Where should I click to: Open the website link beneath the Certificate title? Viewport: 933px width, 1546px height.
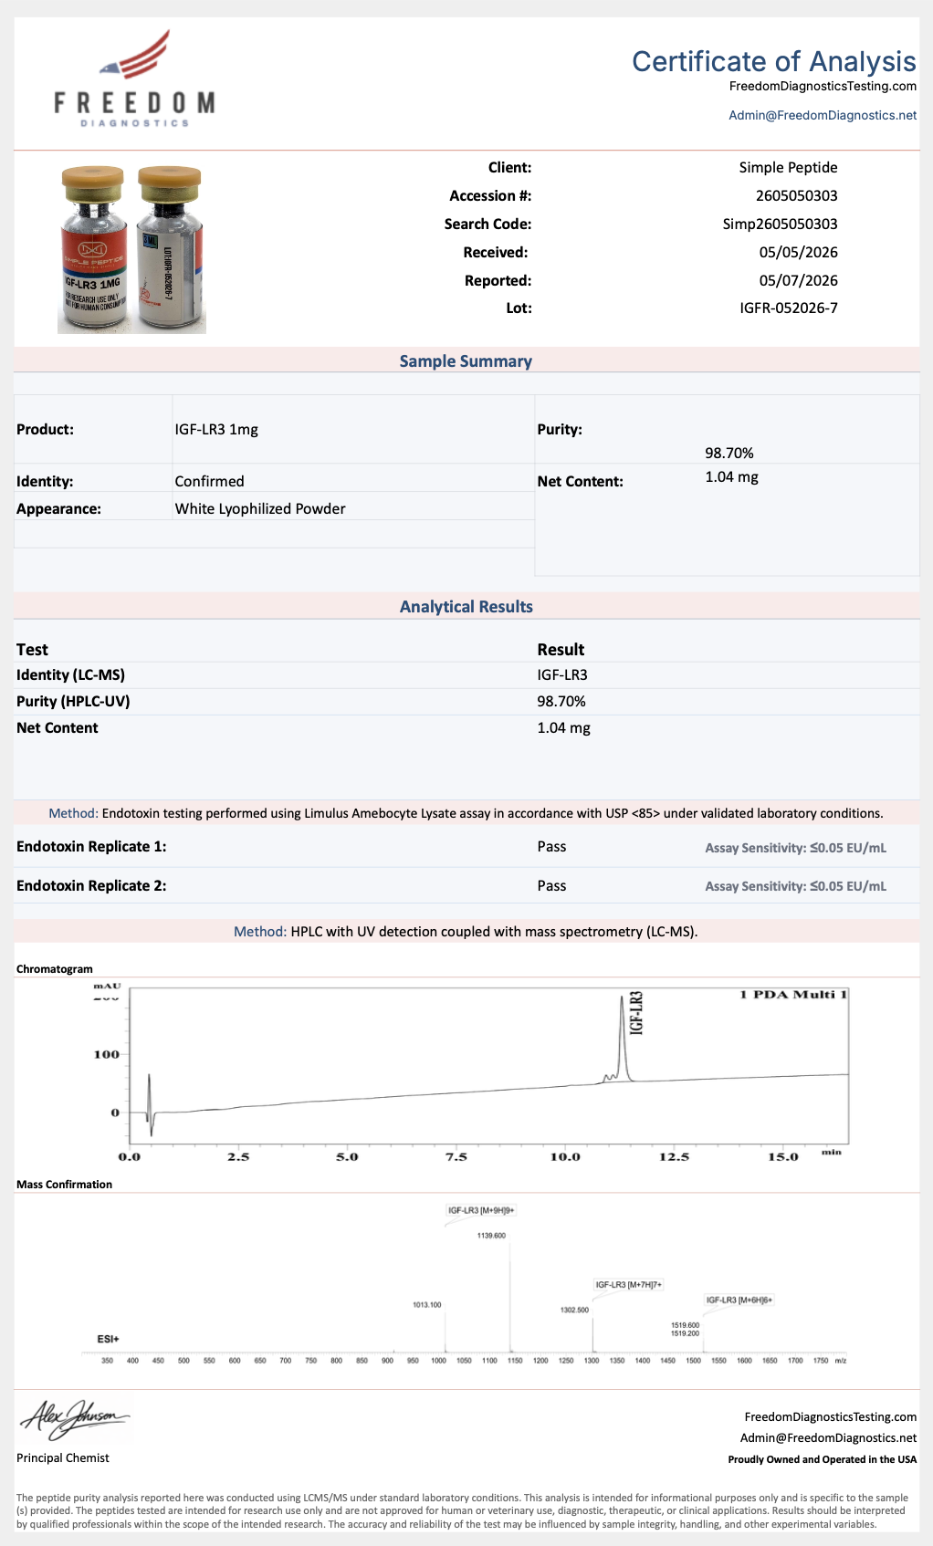(823, 87)
